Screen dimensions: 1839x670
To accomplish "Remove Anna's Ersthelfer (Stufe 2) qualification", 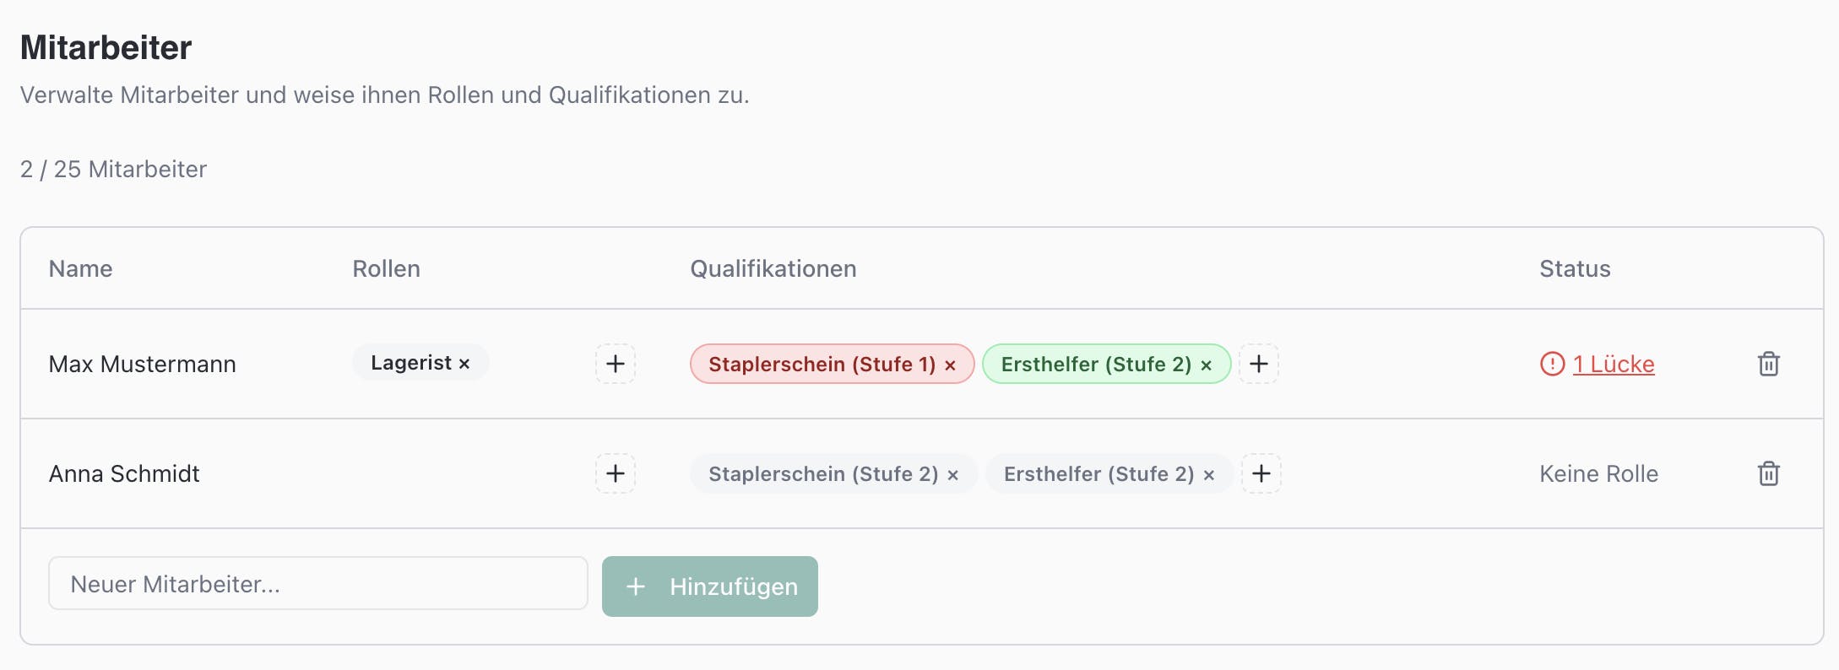I will click(x=1208, y=475).
